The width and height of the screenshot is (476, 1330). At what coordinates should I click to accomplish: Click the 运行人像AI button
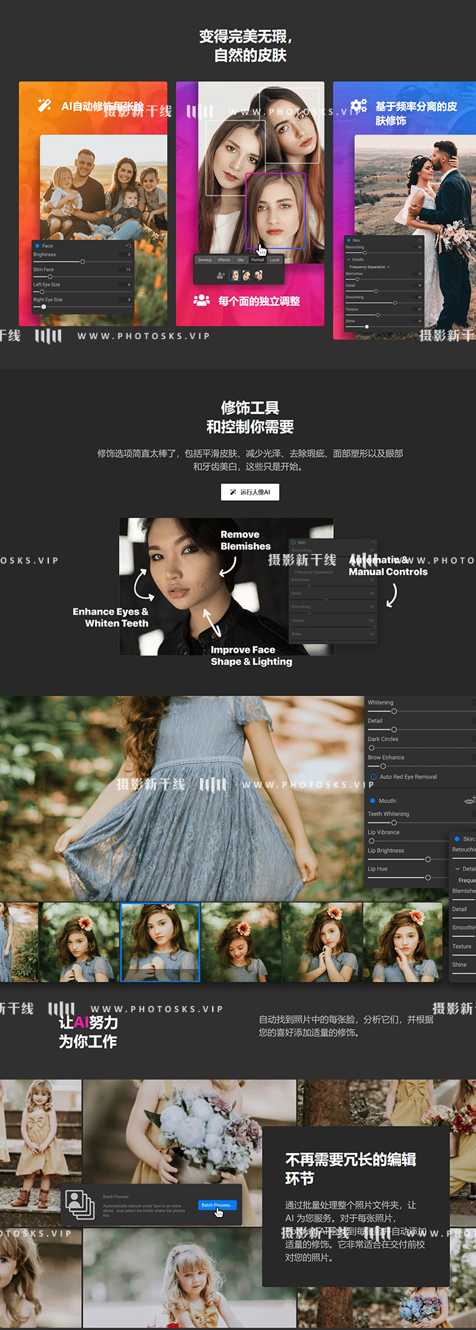click(x=250, y=492)
